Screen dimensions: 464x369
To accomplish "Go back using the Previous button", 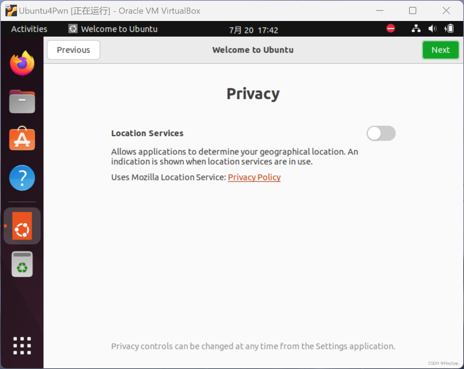I will click(73, 50).
